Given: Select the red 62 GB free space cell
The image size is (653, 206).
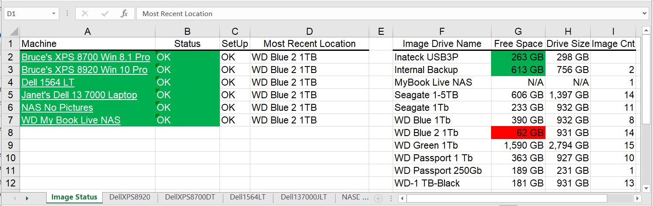Looking at the screenshot, I should pyautogui.click(x=518, y=133).
